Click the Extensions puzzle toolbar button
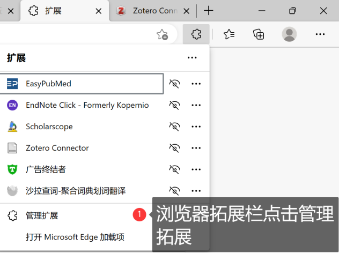 [x=196, y=34]
